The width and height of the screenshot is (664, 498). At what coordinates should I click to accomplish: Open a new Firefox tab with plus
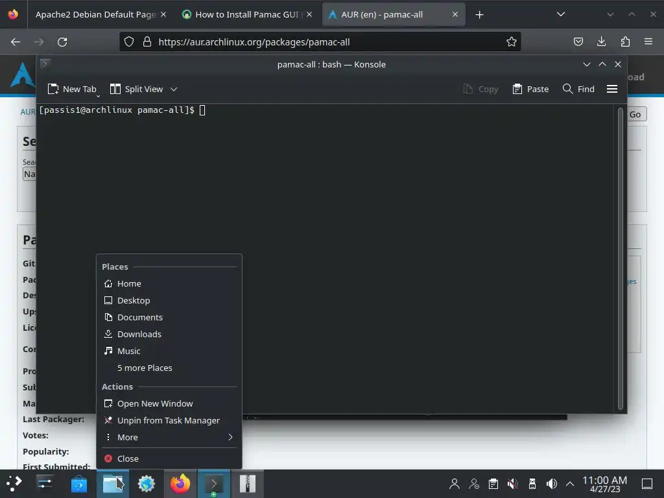(479, 15)
